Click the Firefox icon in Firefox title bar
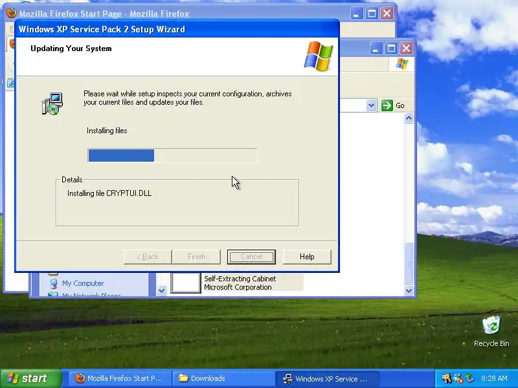The width and height of the screenshot is (518, 388). click(x=12, y=13)
